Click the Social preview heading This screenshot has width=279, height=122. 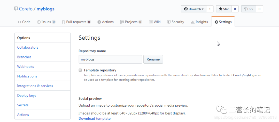click(90, 98)
